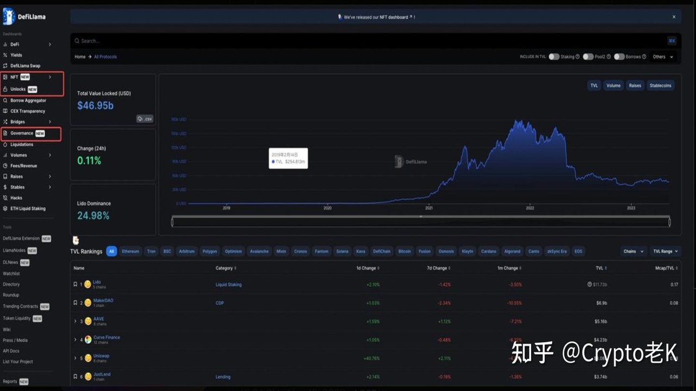Filter rankings by Solana chain
Screen dimensions: 696x391
click(342, 251)
